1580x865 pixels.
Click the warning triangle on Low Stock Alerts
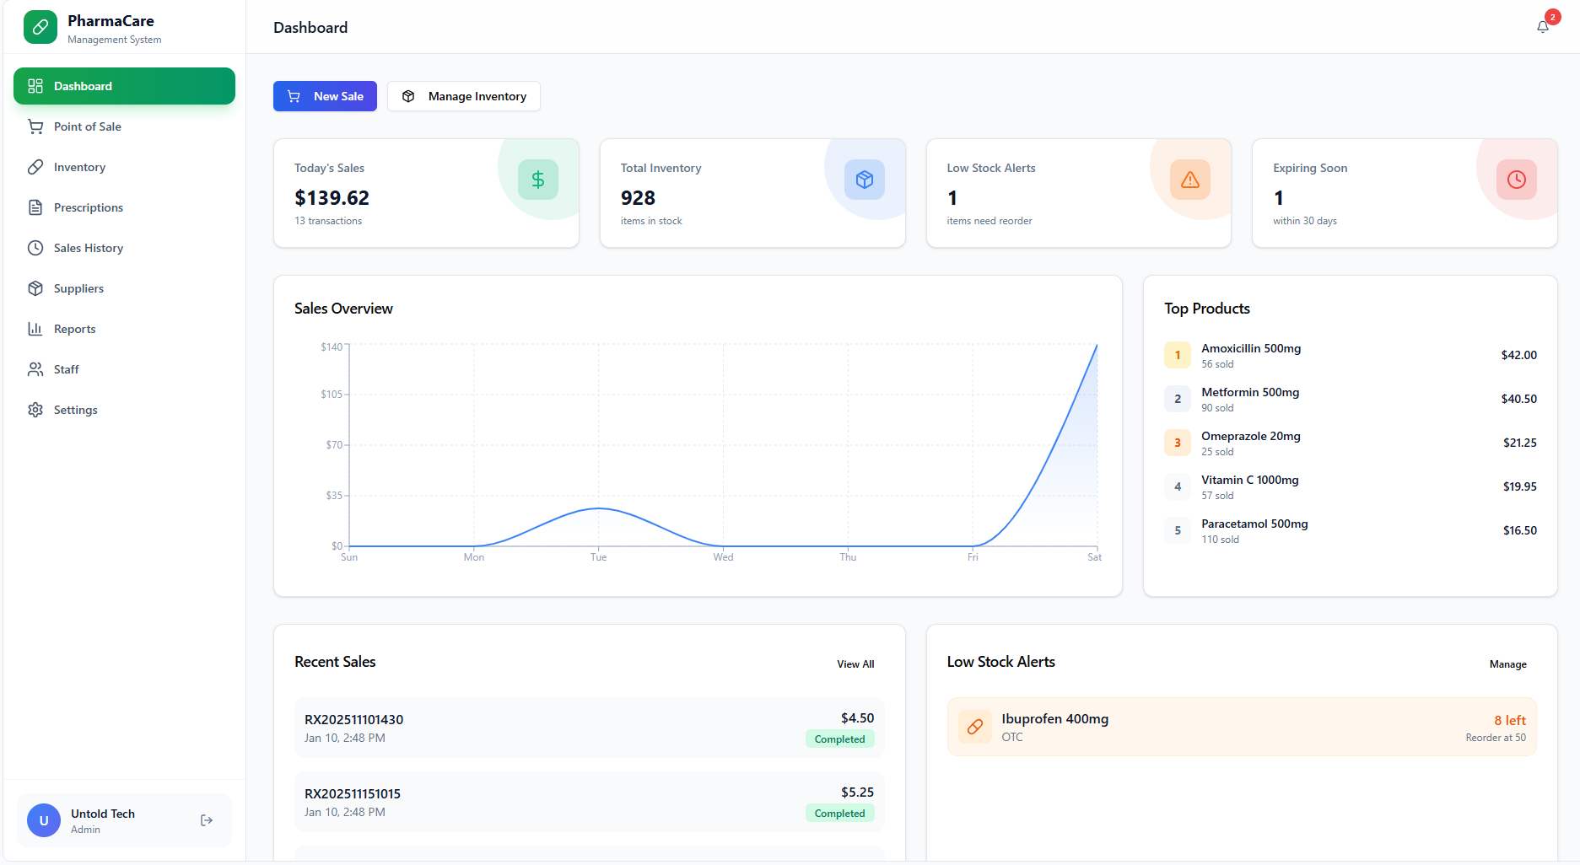point(1189,180)
